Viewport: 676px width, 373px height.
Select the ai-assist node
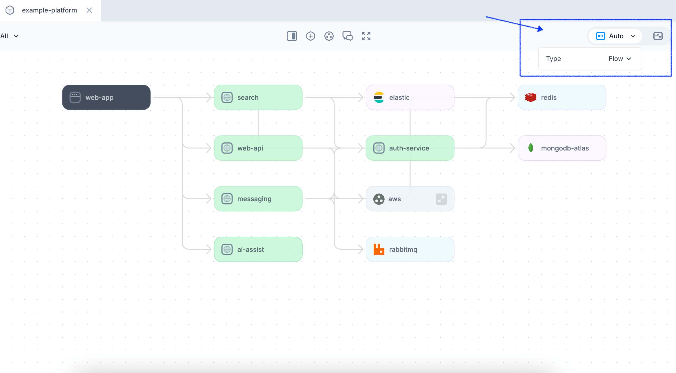coord(258,249)
